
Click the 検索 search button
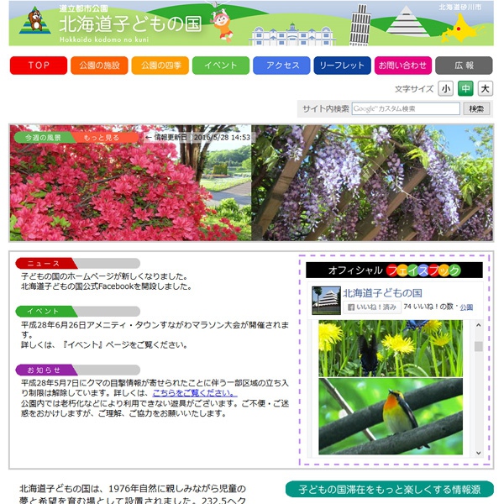(476, 108)
